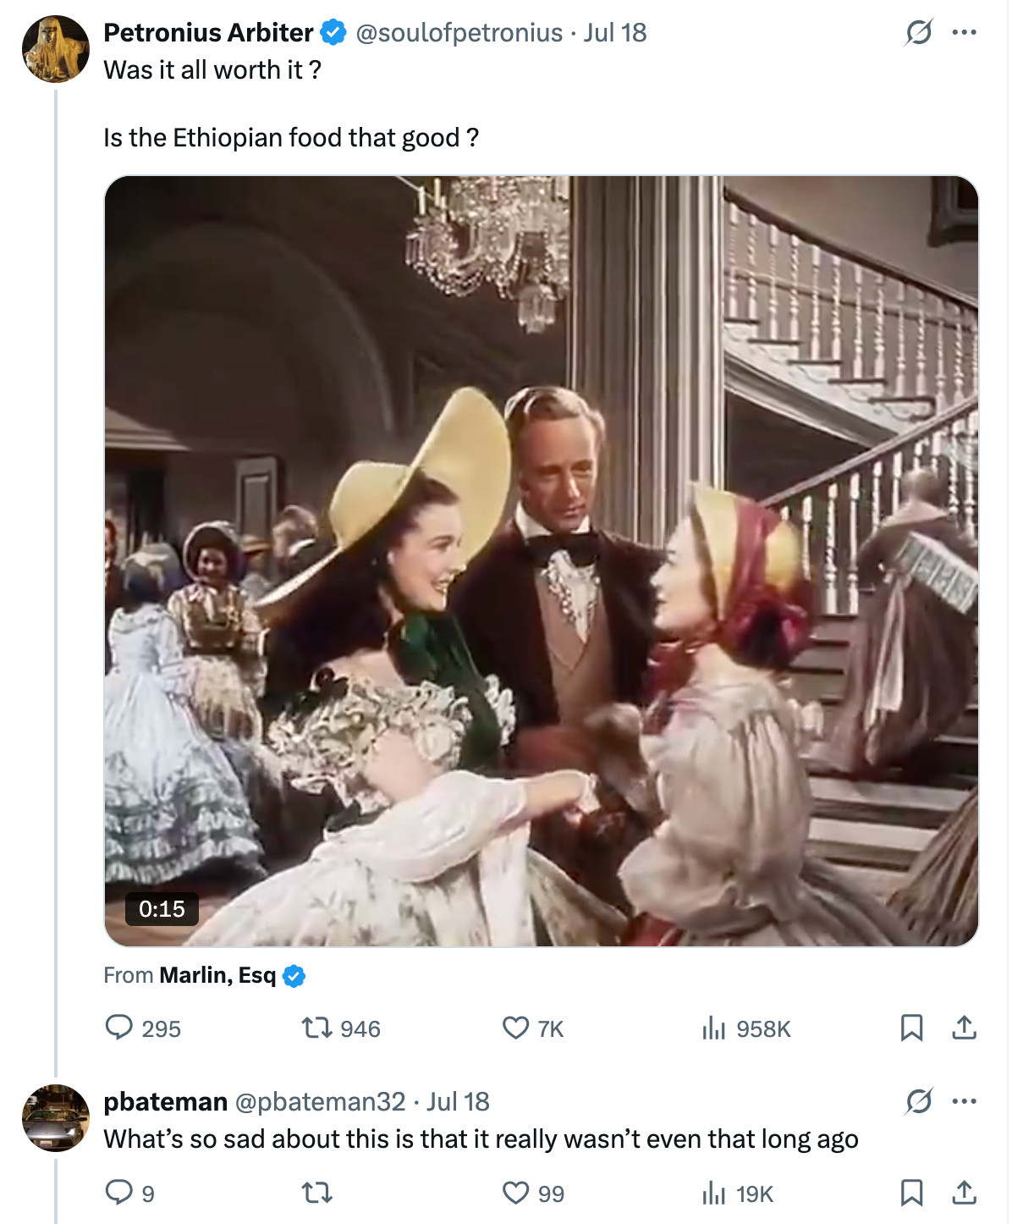The height and width of the screenshot is (1224, 1012).
Task: Open pbateman's profile avatar
Action: point(56,1118)
